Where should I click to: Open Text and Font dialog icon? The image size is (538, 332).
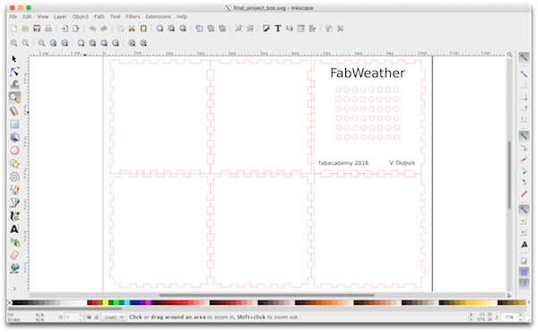coord(278,29)
